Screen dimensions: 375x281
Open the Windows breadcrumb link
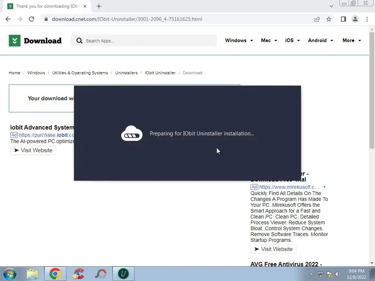click(x=36, y=73)
